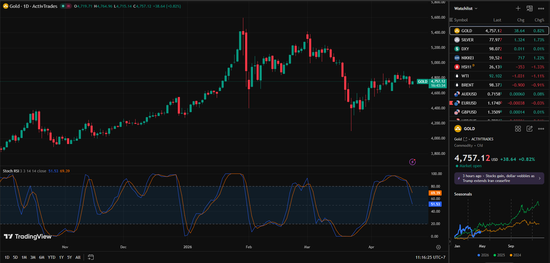This screenshot has width=550, height=263.
Task: Click the grid layout icon beside GOLD details
Action: [x=518, y=129]
